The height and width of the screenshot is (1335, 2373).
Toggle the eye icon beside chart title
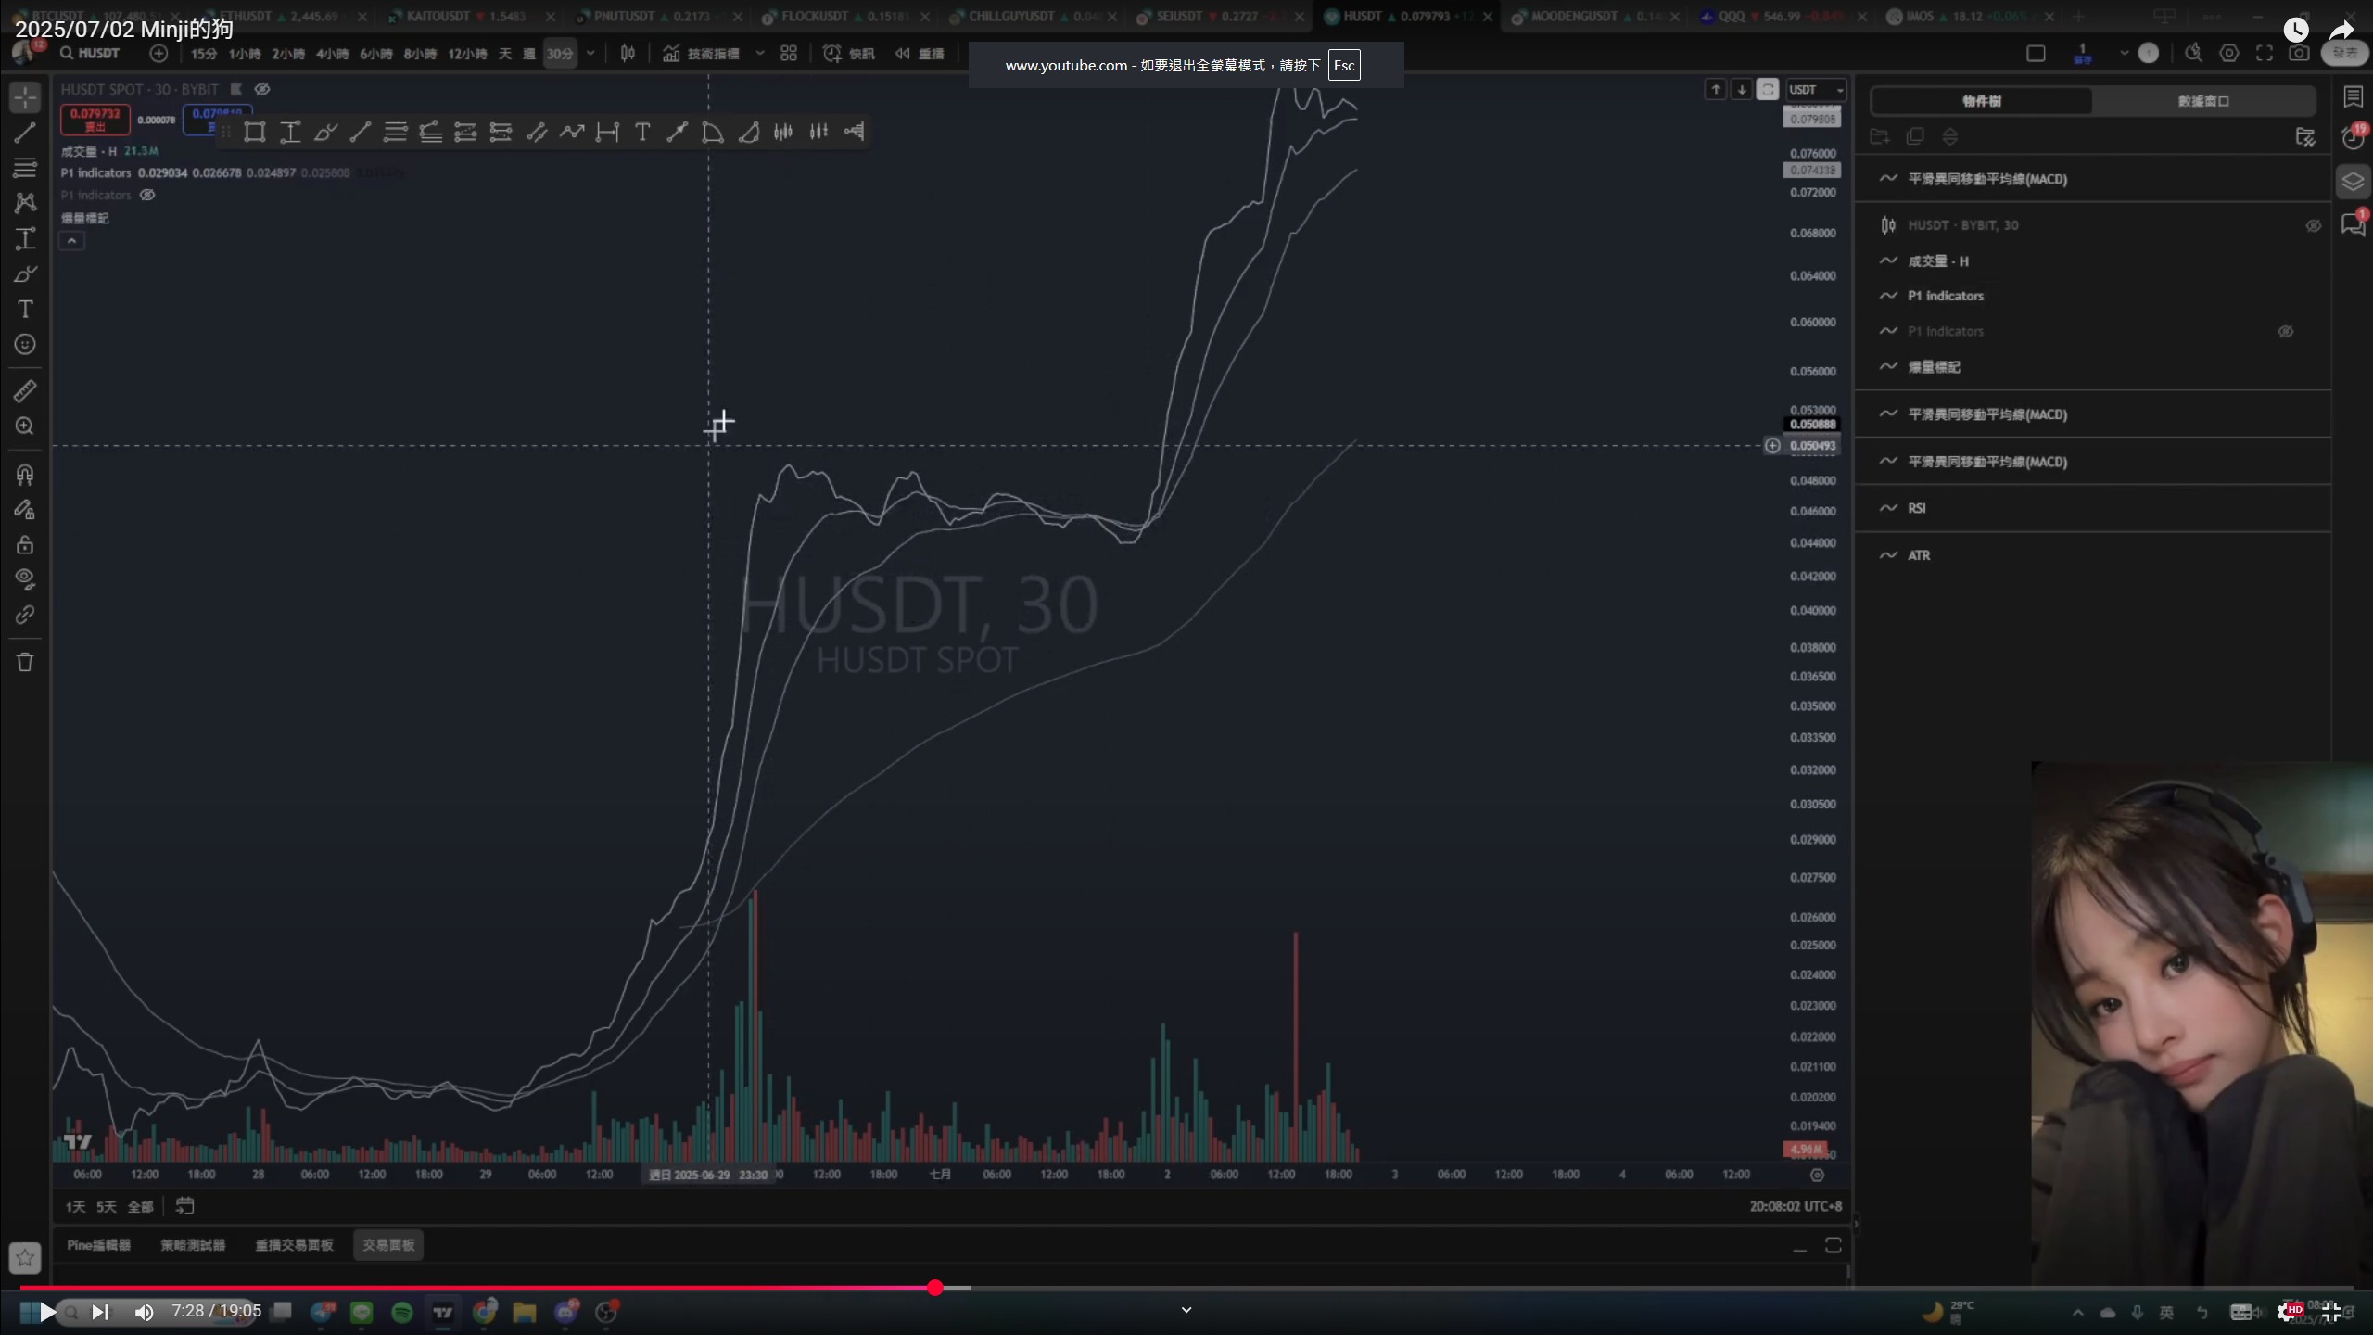[262, 89]
